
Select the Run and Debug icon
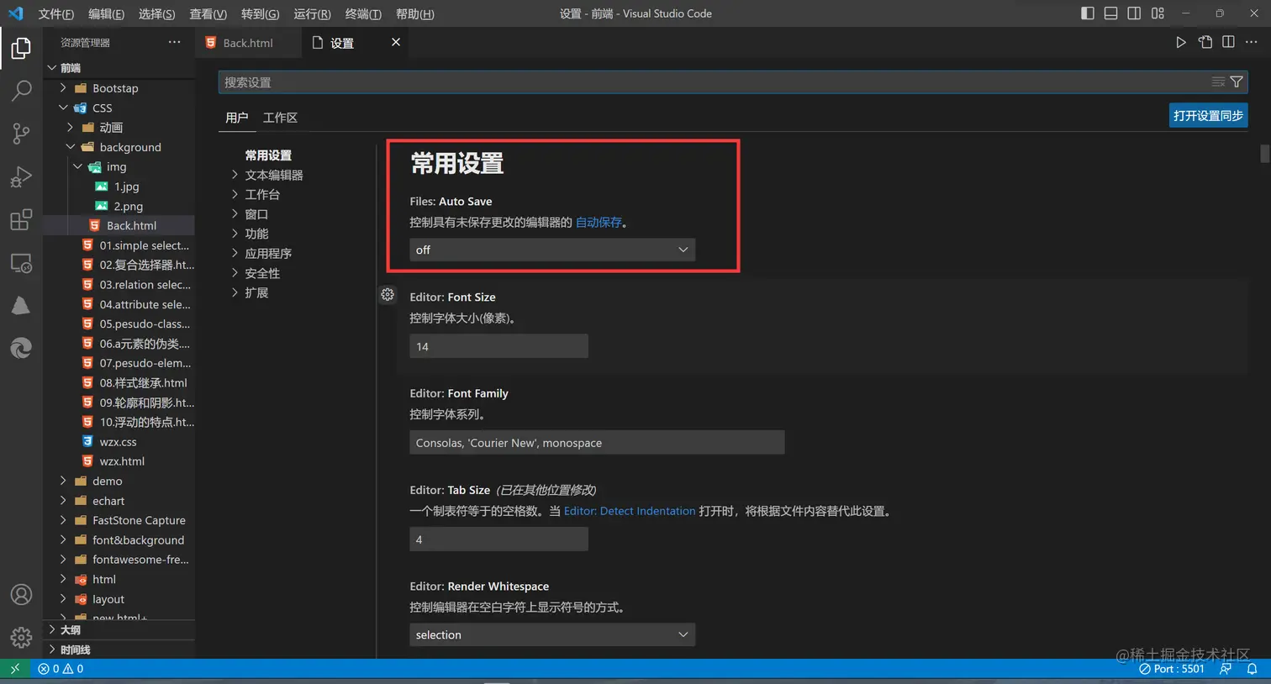21,177
